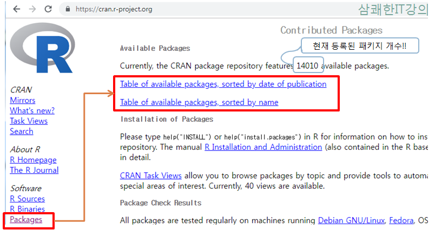
Task: Open the Mirrors link
Action: click(23, 100)
